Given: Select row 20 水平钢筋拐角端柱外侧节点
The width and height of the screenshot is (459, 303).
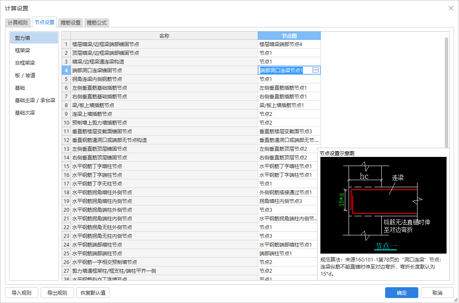Looking at the screenshot, I should click(164, 210).
